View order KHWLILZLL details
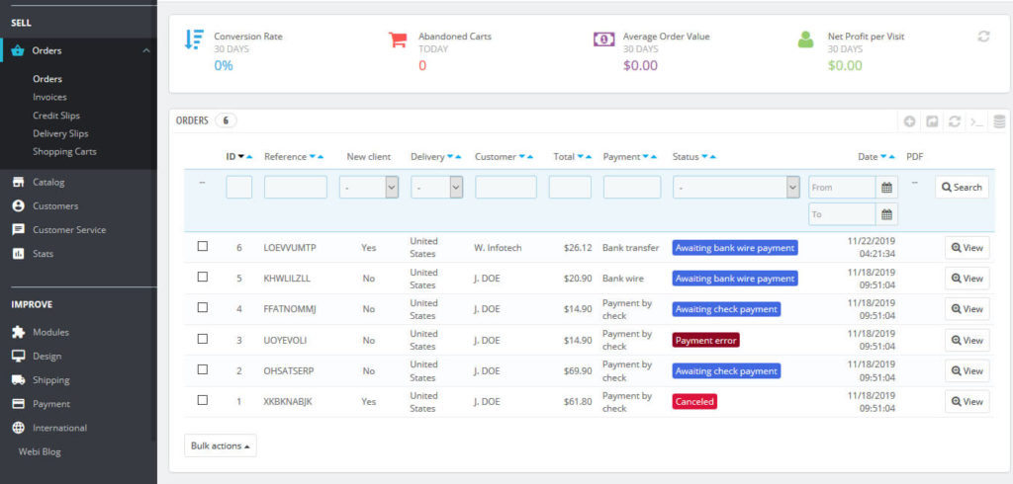The width and height of the screenshot is (1013, 484). 967,279
